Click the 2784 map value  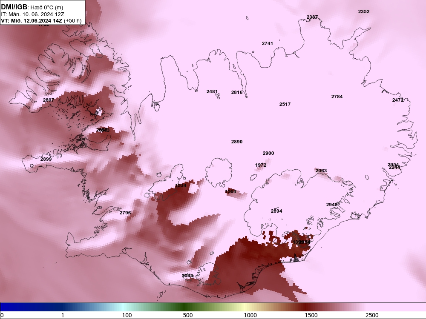tap(337, 97)
